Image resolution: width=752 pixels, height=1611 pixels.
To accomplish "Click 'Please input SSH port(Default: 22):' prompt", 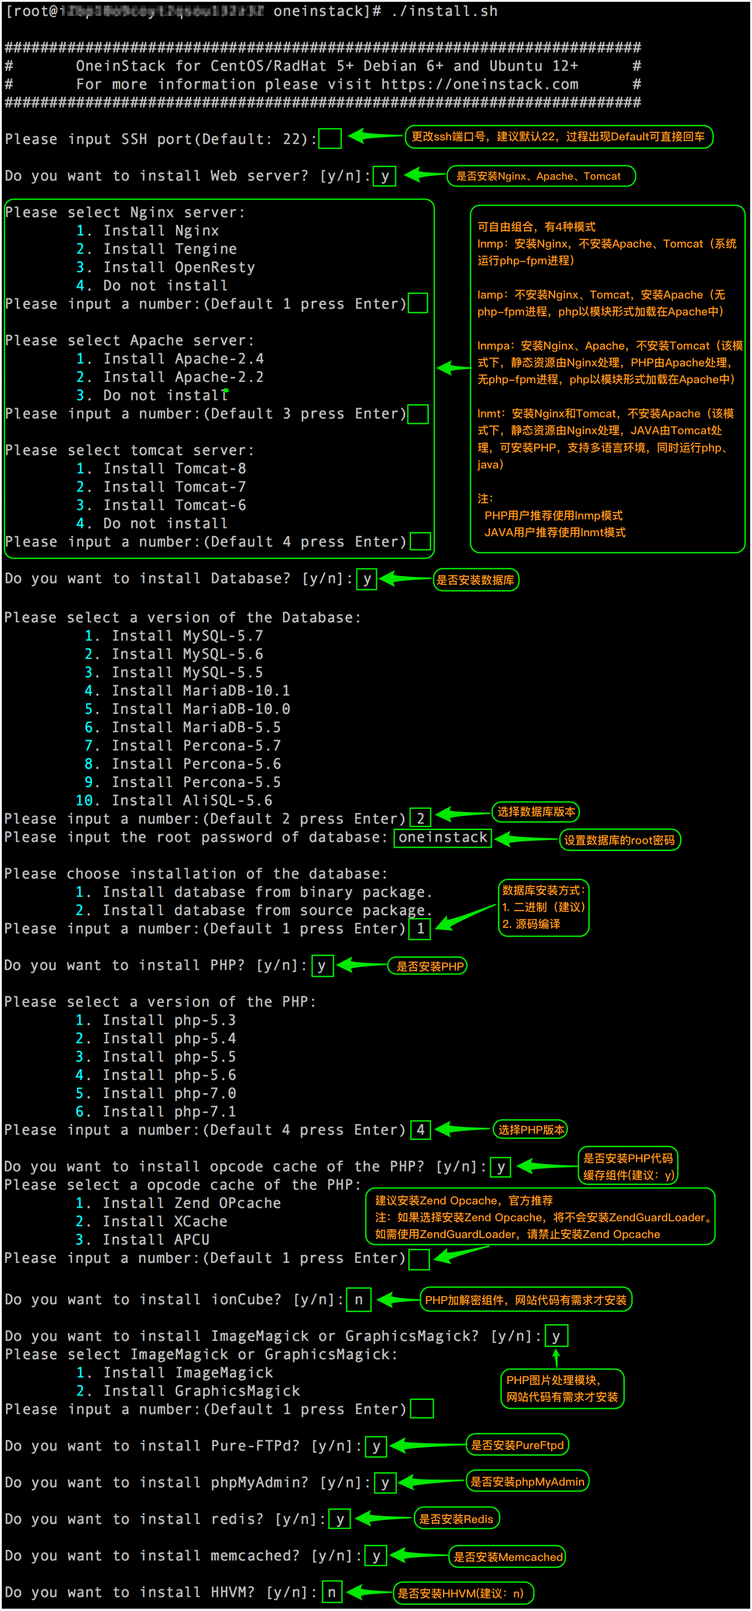I will point(161,139).
